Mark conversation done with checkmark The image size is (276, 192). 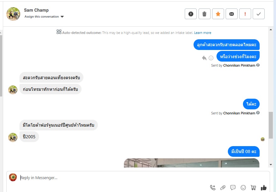259,14
